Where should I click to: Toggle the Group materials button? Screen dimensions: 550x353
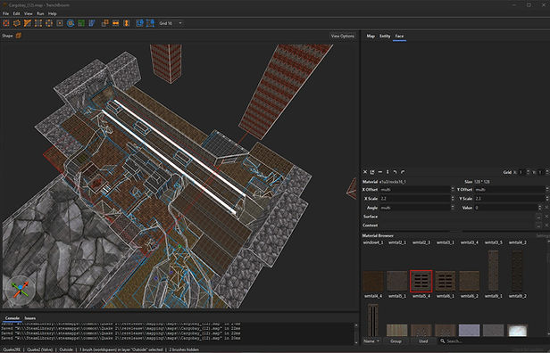point(396,341)
